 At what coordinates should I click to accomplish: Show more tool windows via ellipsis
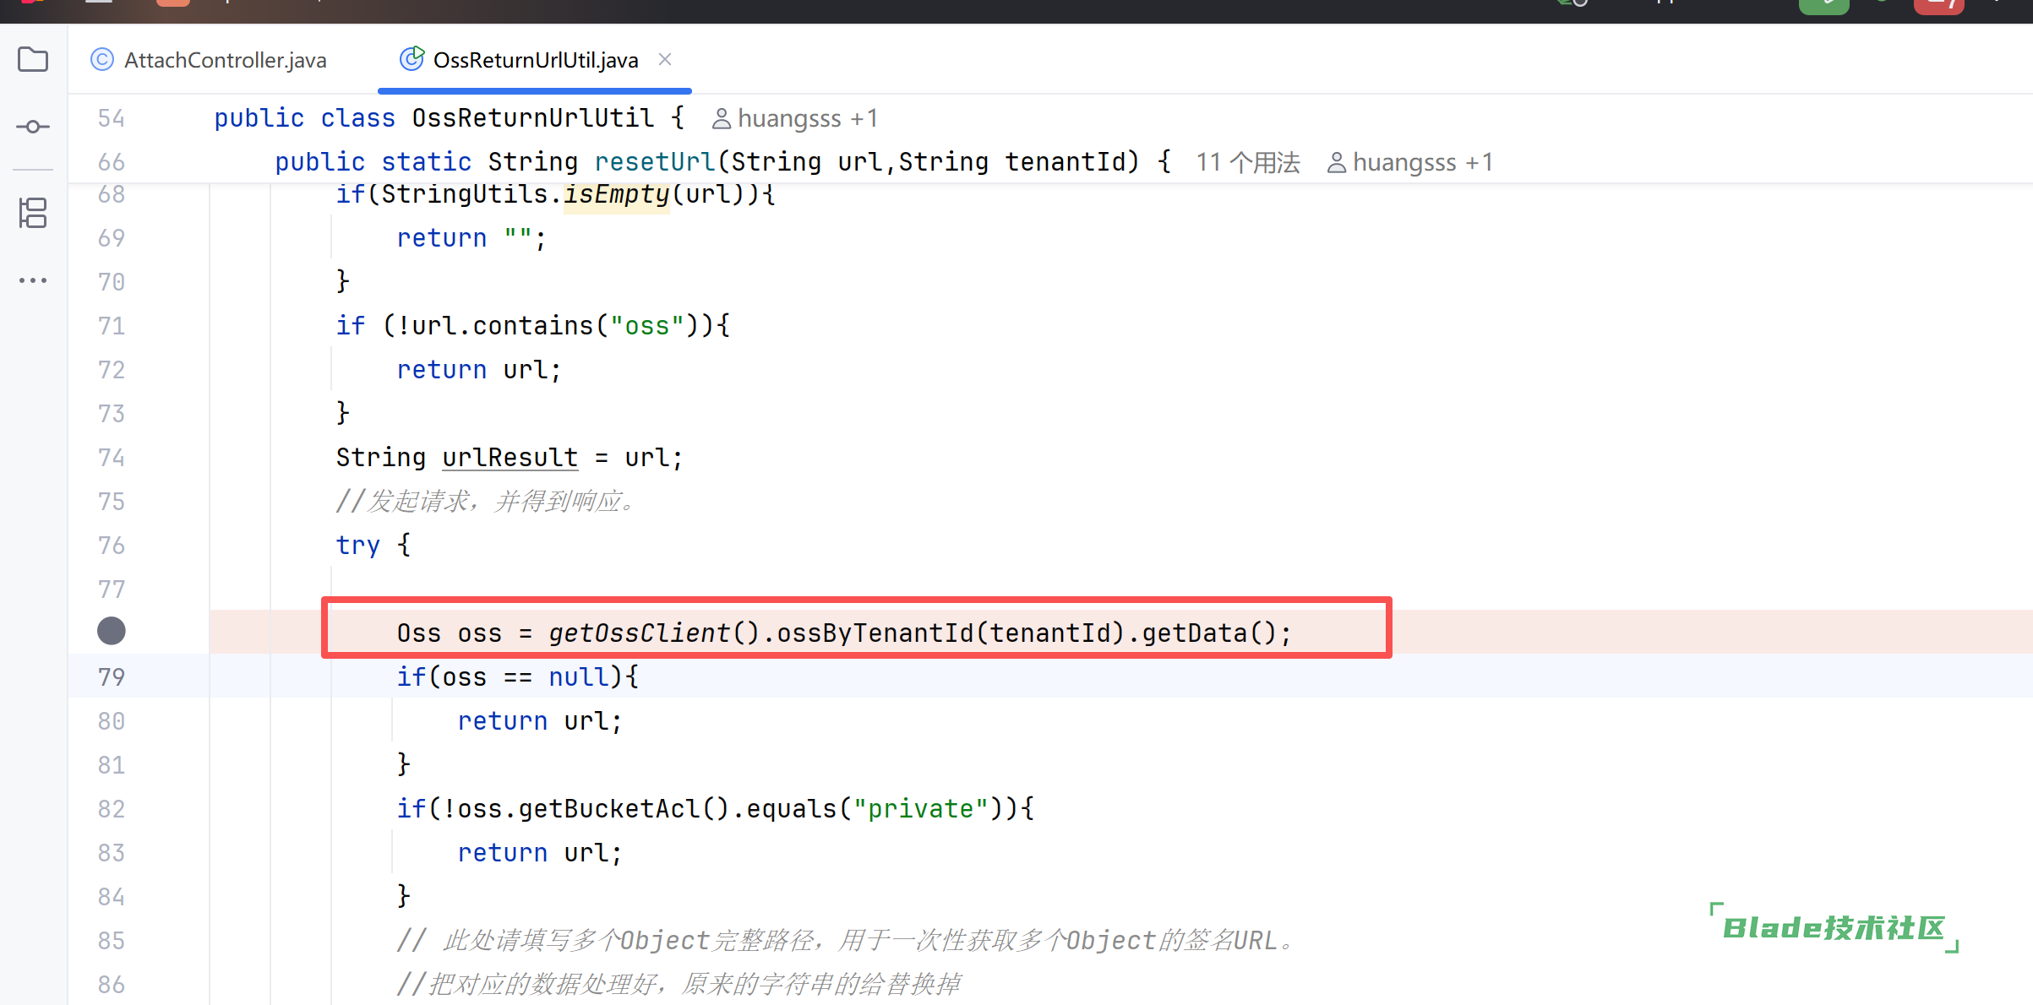[x=33, y=280]
